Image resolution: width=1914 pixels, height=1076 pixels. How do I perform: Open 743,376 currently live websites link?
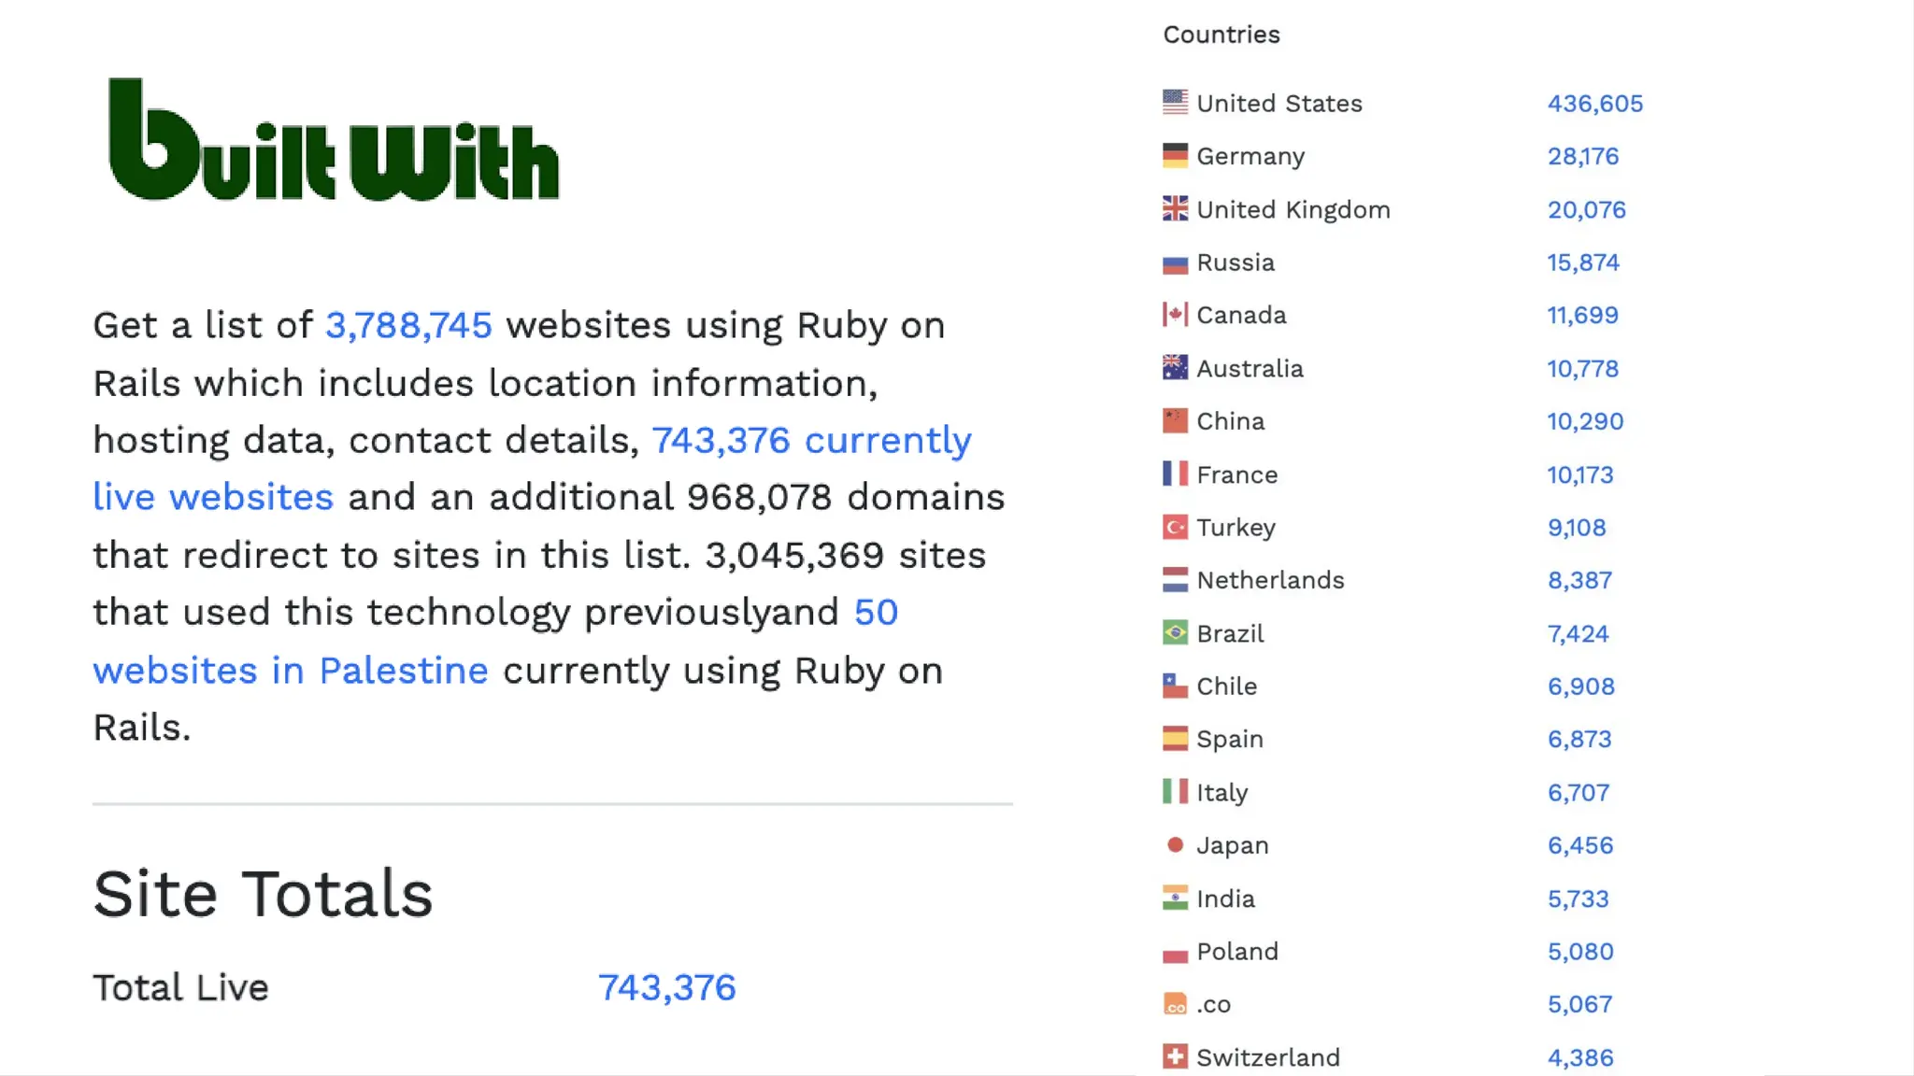tap(811, 441)
